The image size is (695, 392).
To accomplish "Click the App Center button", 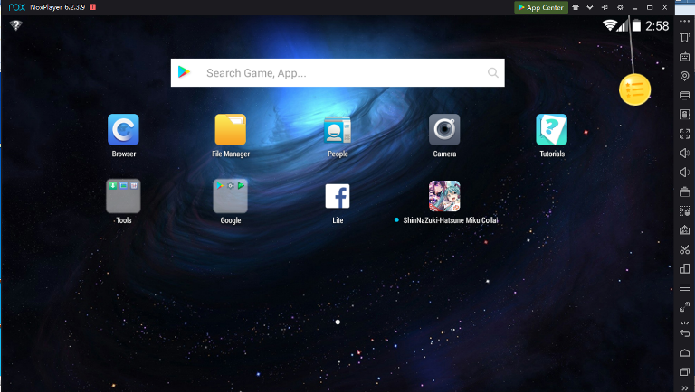I will (541, 7).
